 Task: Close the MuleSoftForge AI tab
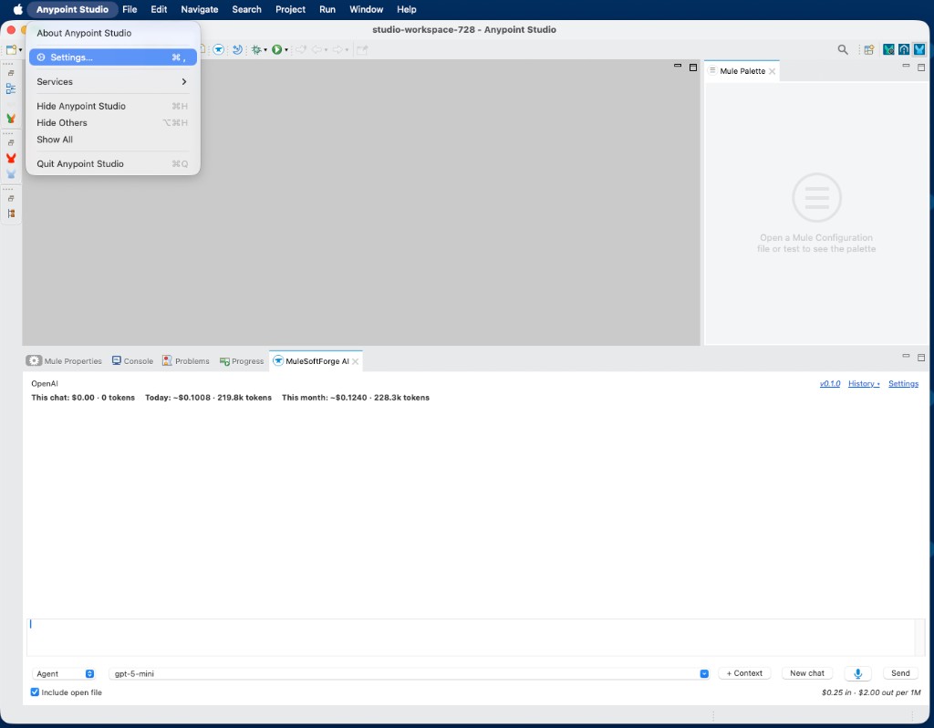tap(356, 361)
